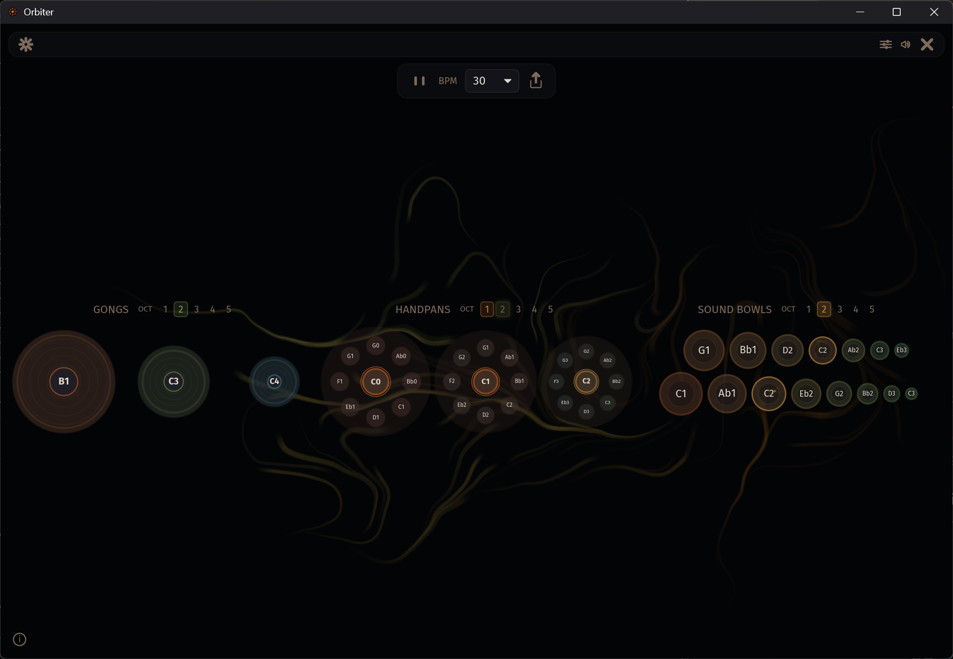Hit the G0 note on the first handpan
The width and height of the screenshot is (953, 659).
click(x=375, y=345)
